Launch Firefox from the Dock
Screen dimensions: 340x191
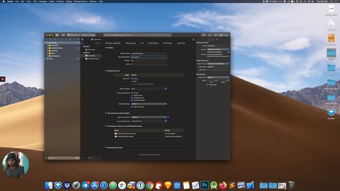coord(223,185)
